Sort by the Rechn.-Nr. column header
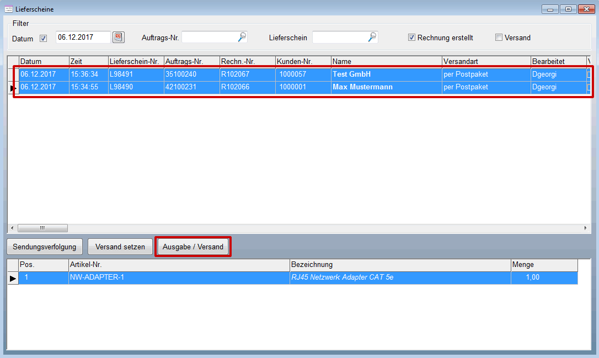Image resolution: width=599 pixels, height=358 pixels. [248, 61]
